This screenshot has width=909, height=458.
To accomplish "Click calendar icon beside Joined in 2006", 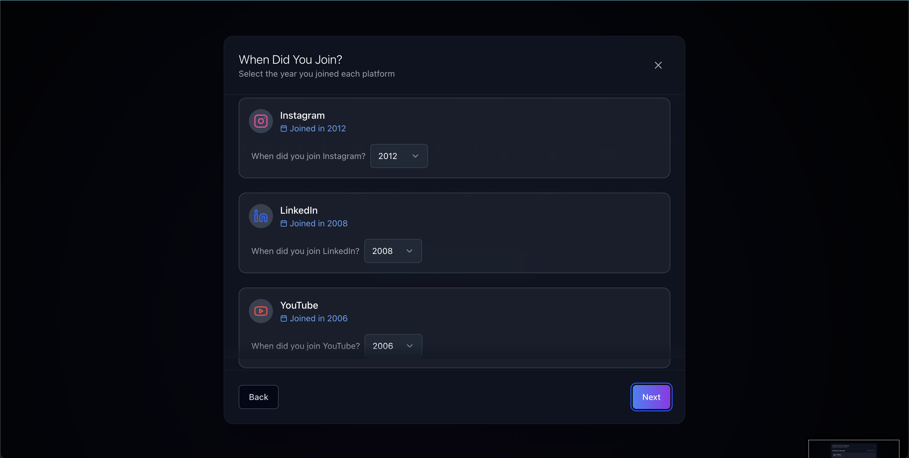I will point(284,318).
